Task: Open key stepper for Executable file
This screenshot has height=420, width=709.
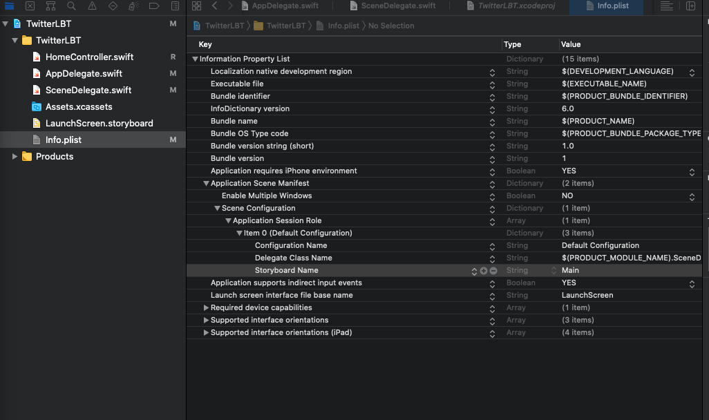Action: [x=493, y=84]
